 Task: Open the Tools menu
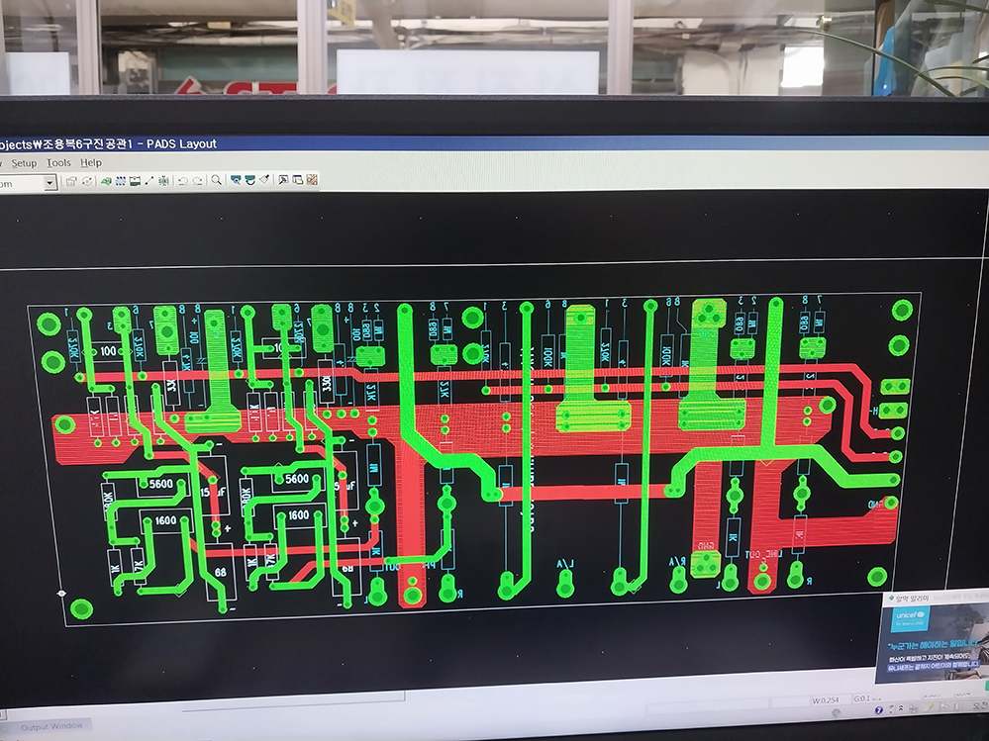click(58, 162)
